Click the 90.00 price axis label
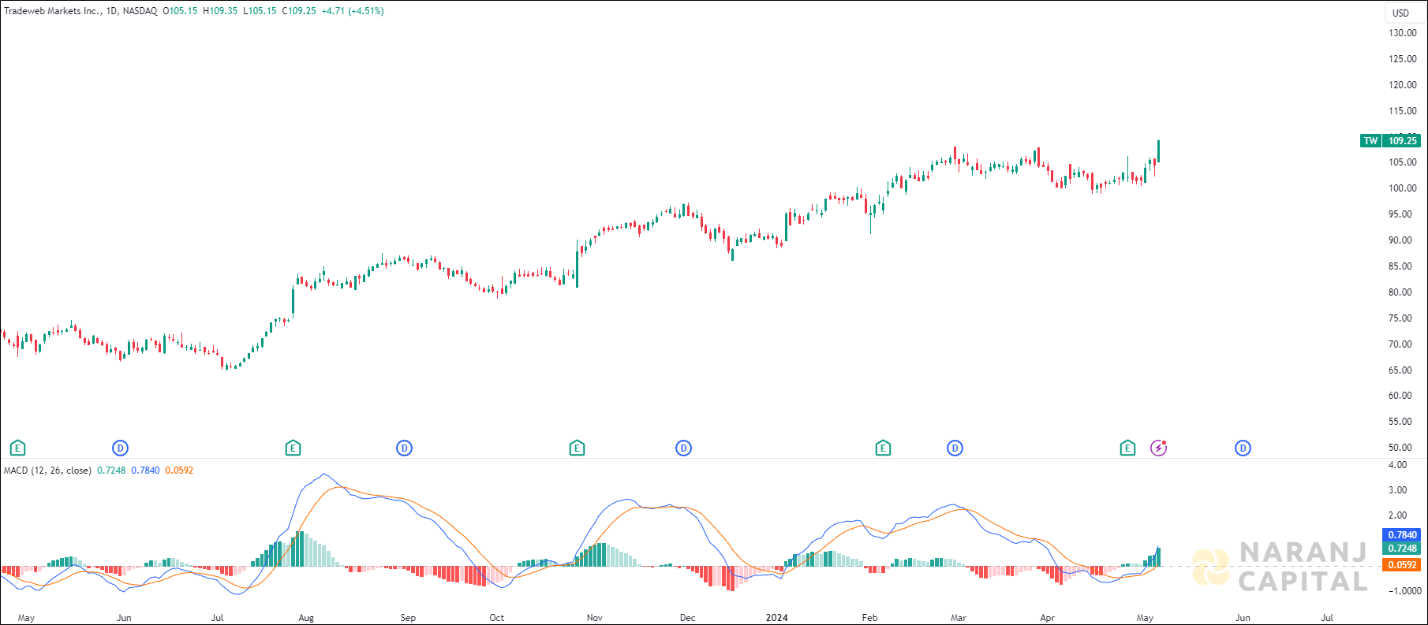Viewport: 1428px width, 625px height. pyautogui.click(x=1400, y=240)
